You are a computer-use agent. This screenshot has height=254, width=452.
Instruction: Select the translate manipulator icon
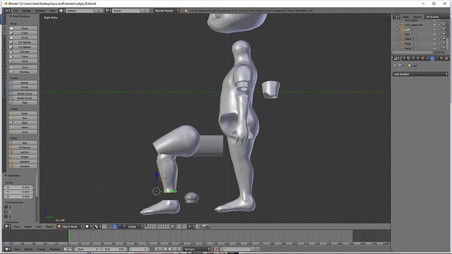(x=114, y=226)
